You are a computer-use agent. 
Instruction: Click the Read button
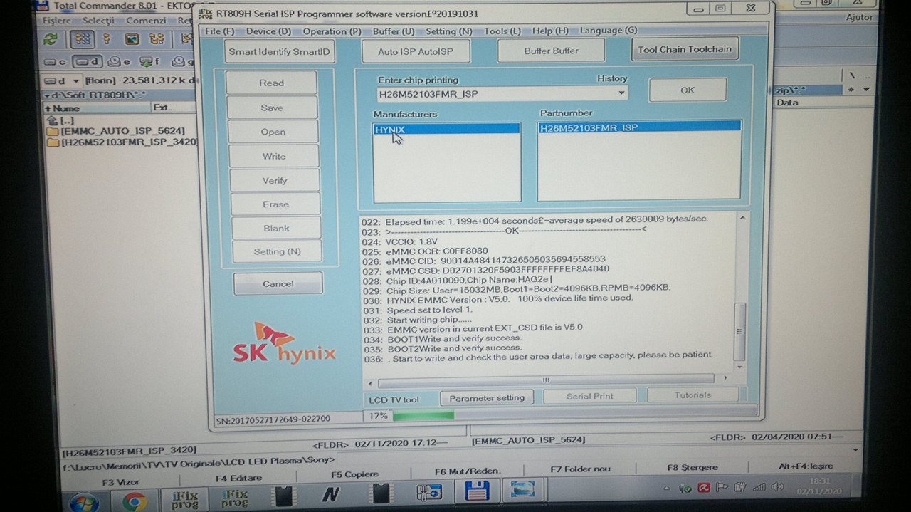click(271, 83)
